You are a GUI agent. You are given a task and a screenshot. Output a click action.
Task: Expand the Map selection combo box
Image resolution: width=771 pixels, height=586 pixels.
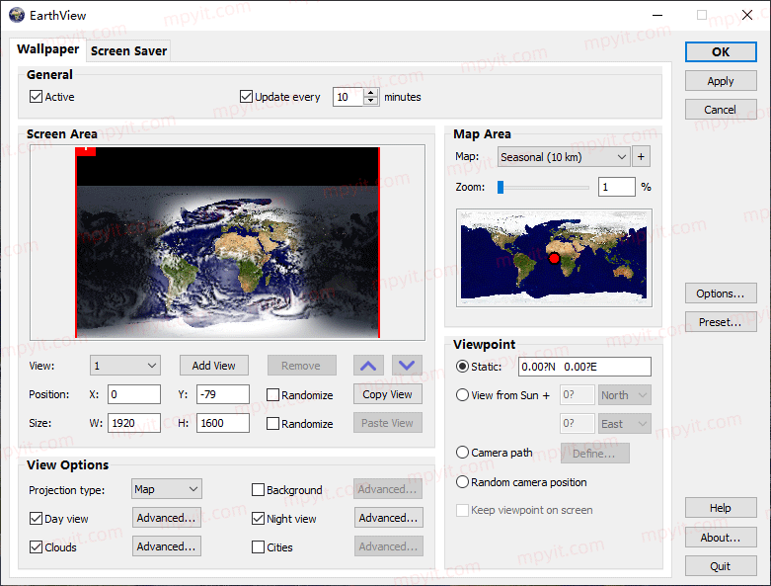click(564, 157)
